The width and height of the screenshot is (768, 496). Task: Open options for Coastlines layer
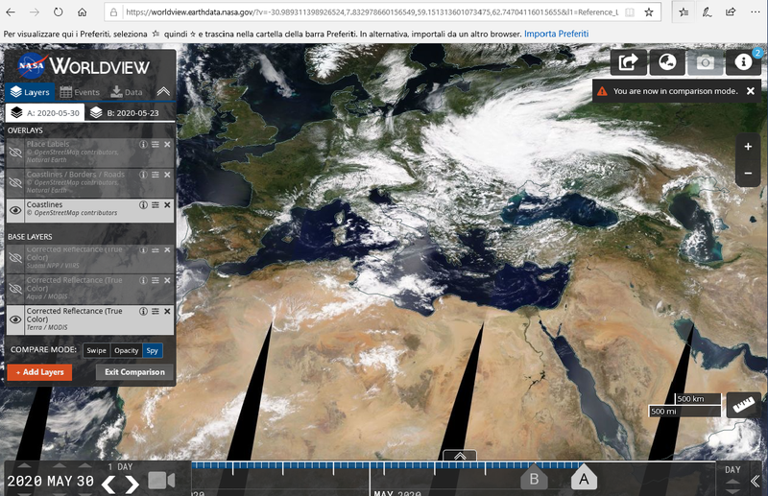point(156,205)
